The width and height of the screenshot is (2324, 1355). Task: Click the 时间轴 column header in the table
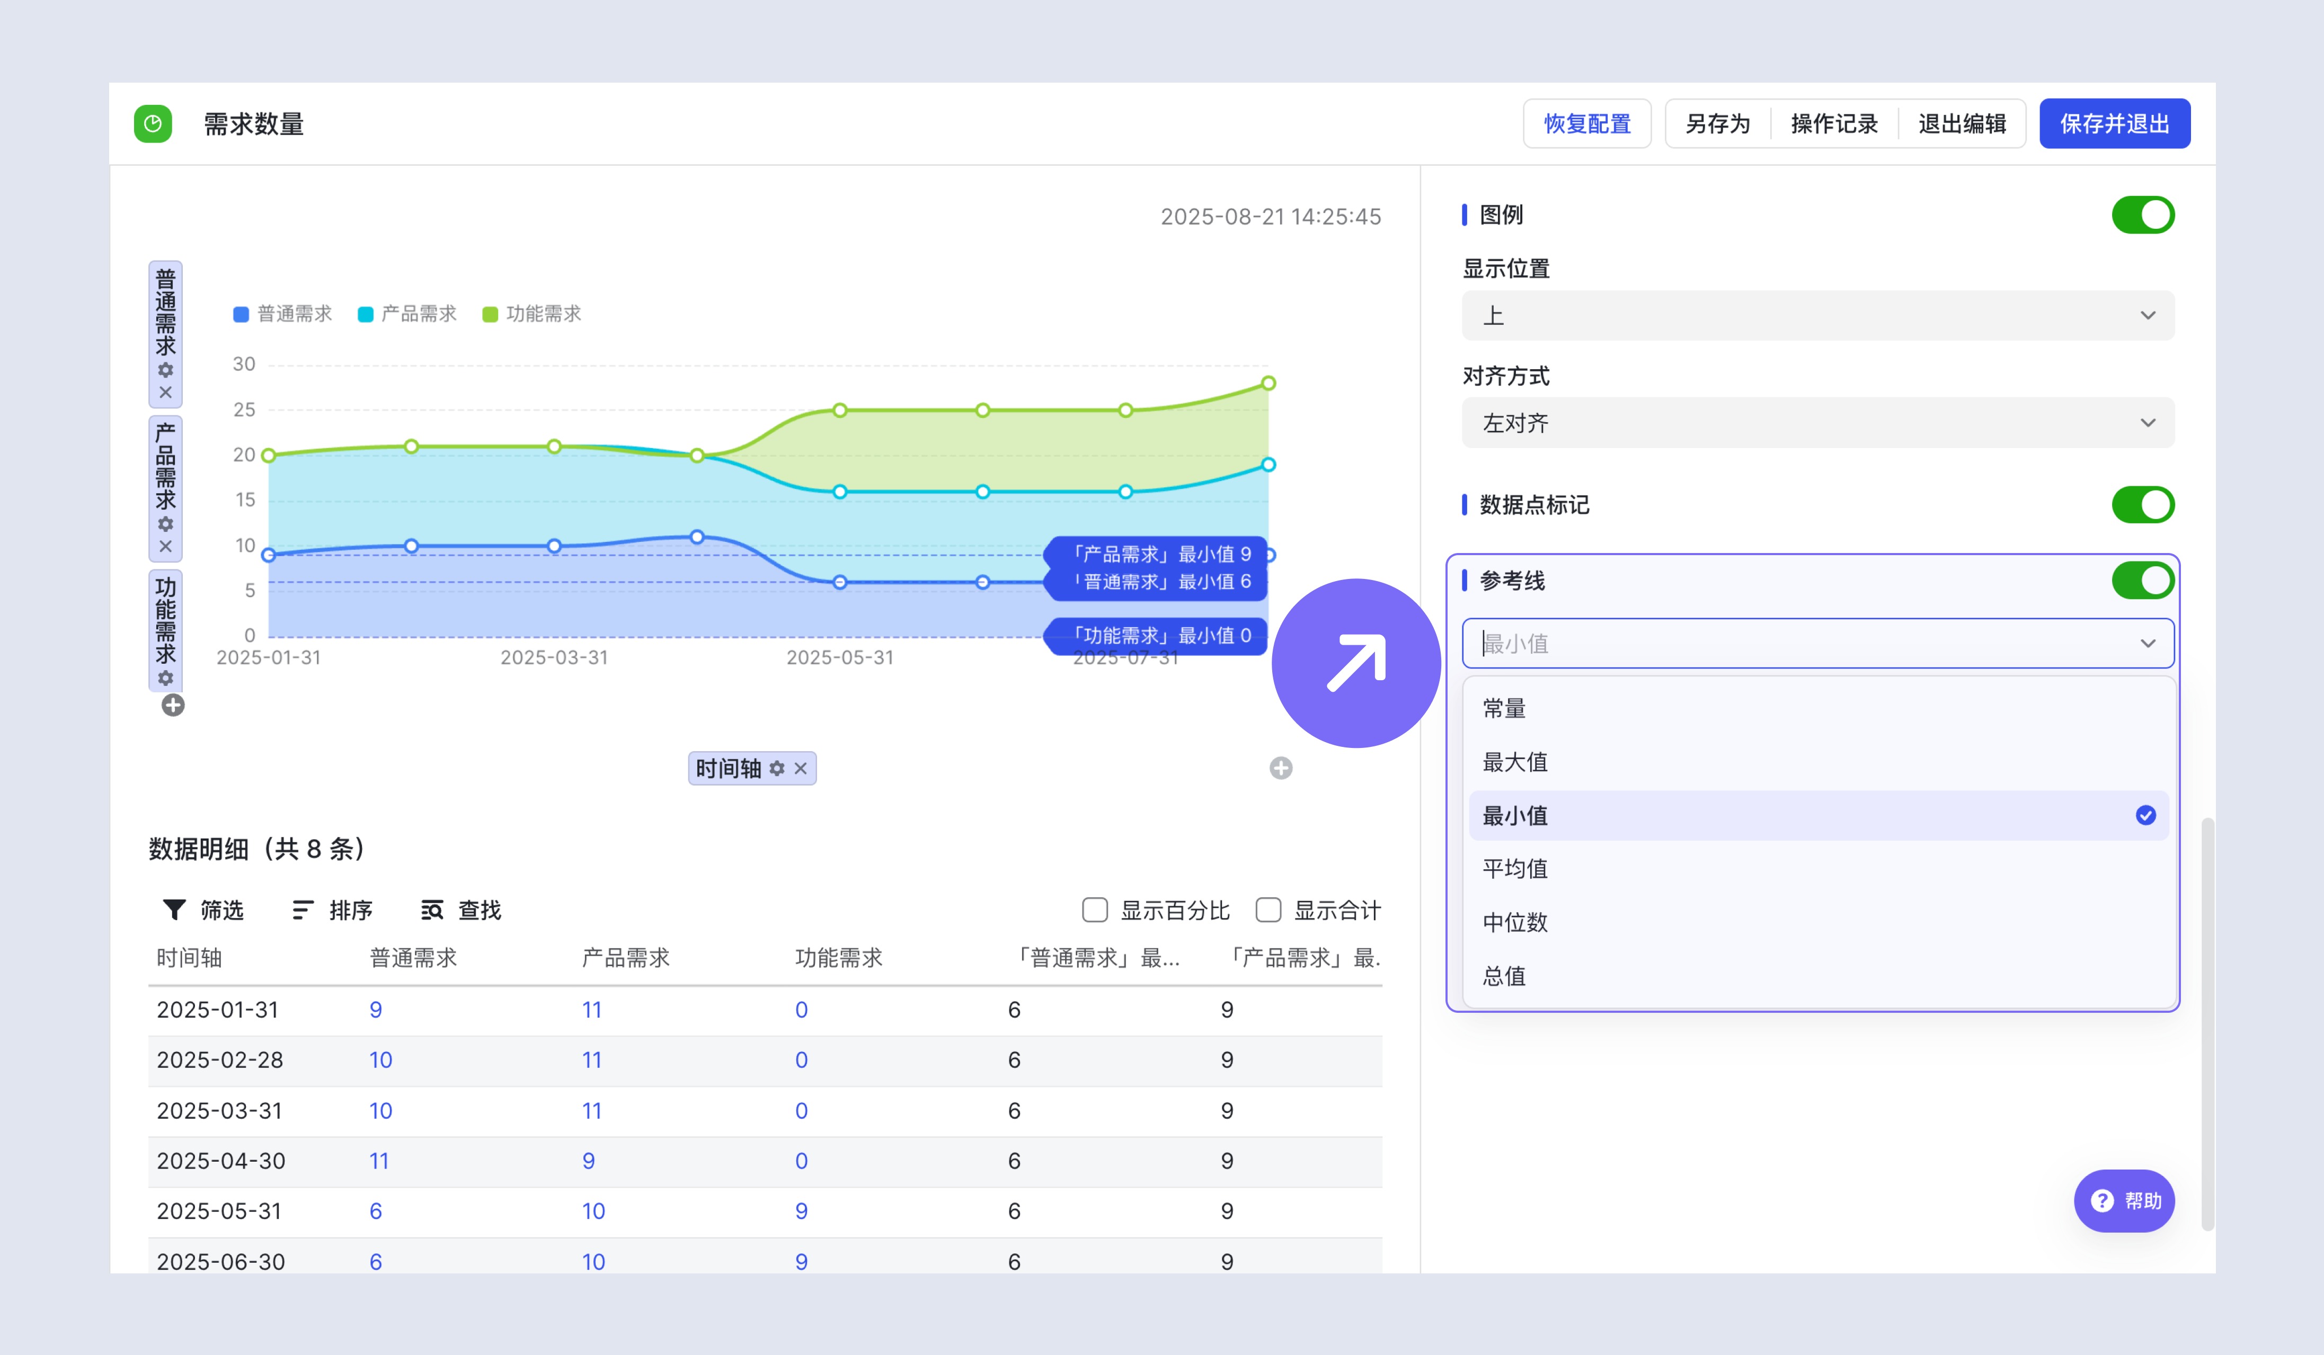189,958
